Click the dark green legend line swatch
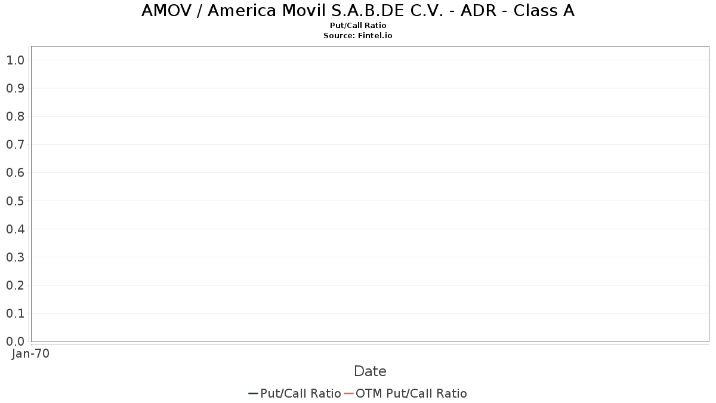Screen dimensions: 716x403 (254, 393)
